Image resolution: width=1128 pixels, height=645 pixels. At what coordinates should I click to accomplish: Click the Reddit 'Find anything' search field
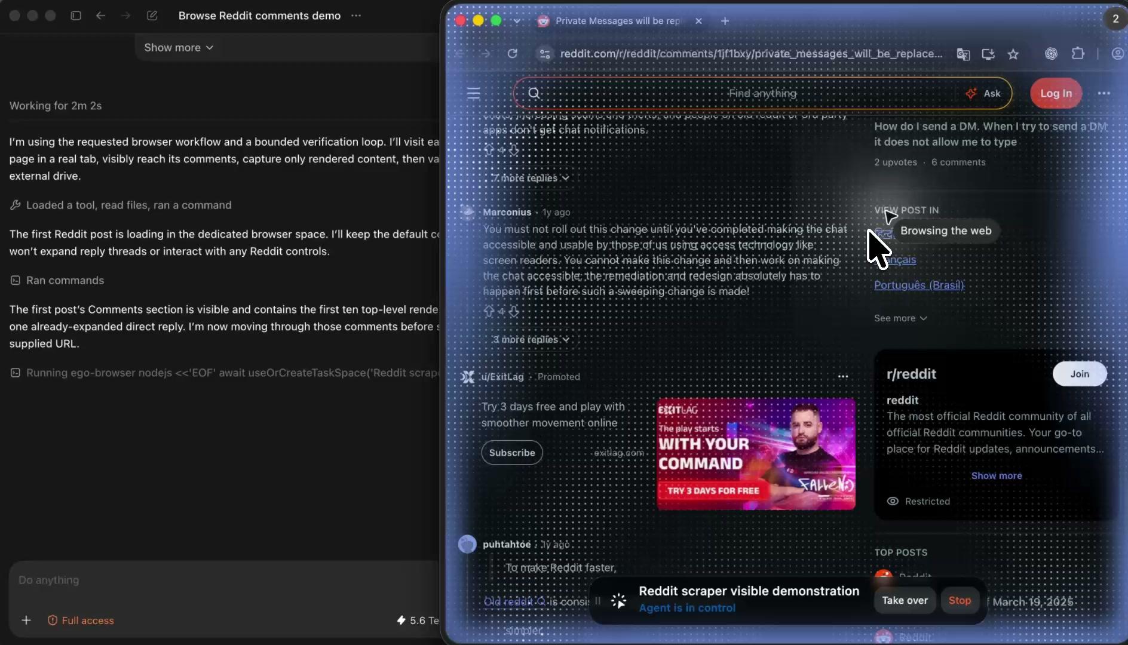click(762, 93)
